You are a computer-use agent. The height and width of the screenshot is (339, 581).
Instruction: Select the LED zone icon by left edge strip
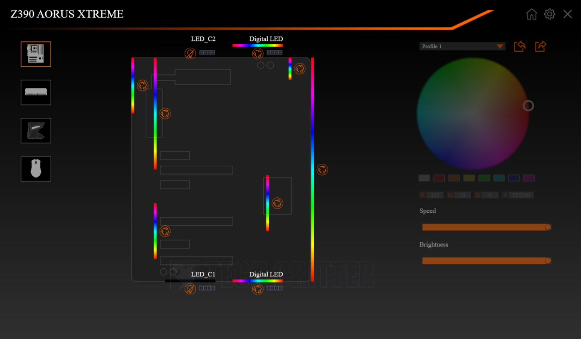click(x=143, y=86)
